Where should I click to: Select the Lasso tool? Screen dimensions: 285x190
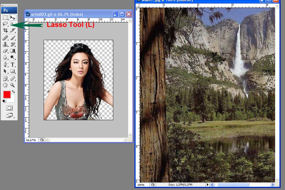[5, 24]
